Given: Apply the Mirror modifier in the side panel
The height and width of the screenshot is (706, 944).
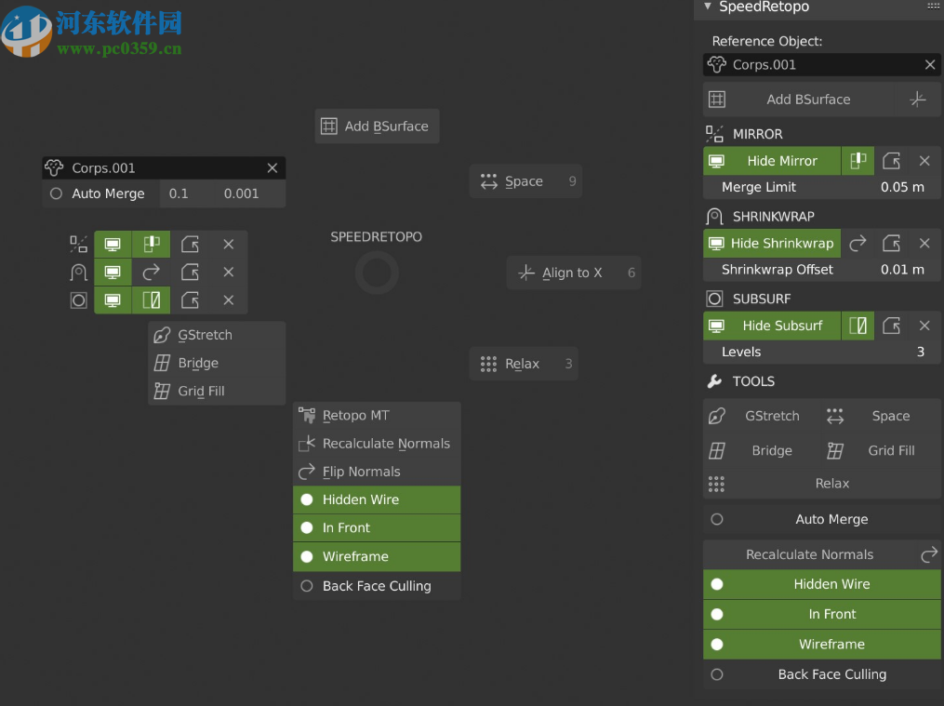Looking at the screenshot, I should pyautogui.click(x=891, y=161).
